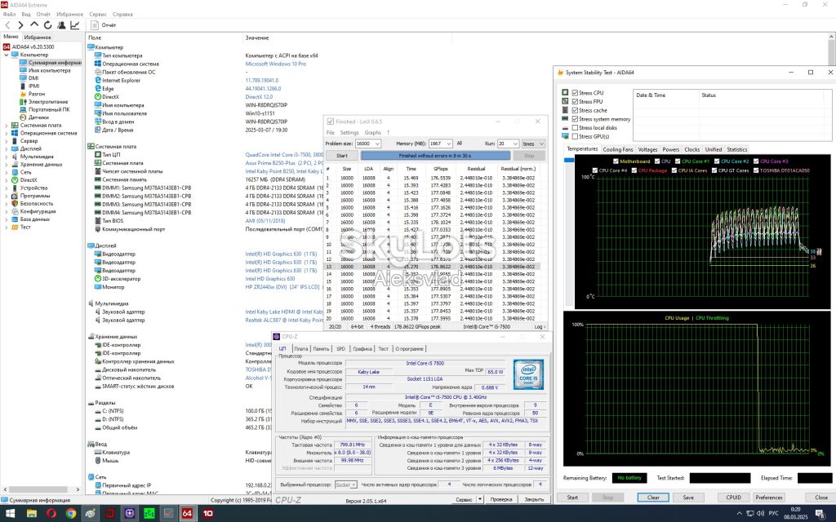This screenshot has width=836, height=522.
Task: Toggle Stress FPU checkbox
Action: click(575, 101)
